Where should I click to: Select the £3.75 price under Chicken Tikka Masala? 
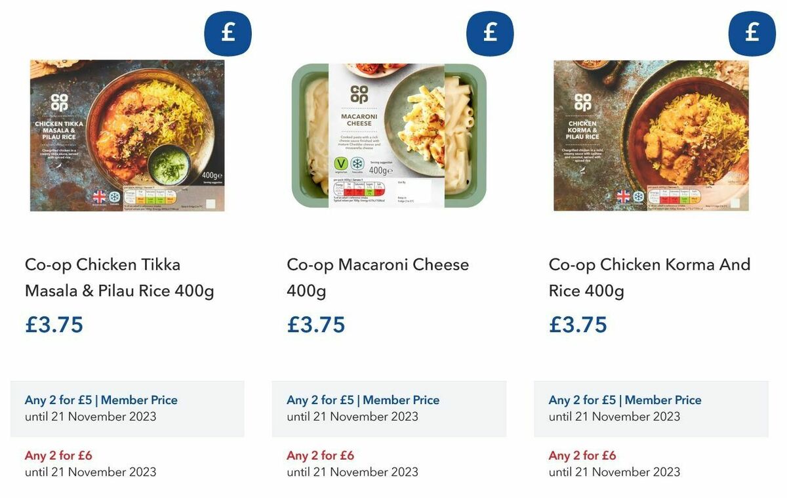point(54,324)
